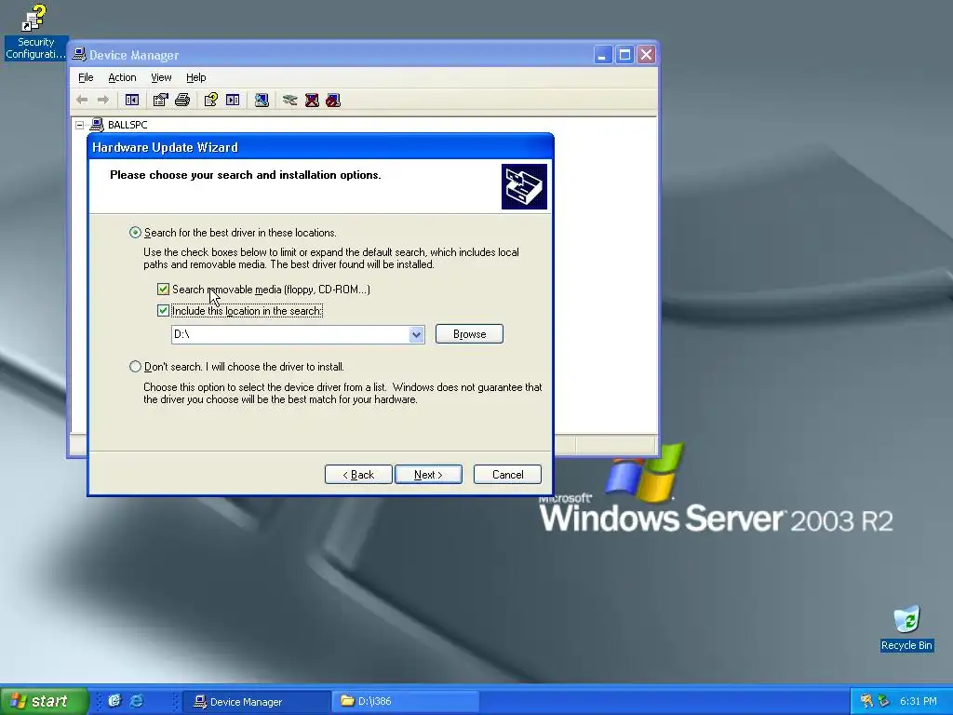953x715 pixels.
Task: Uncheck 'Include this location in the search' checkbox
Action: coord(163,311)
